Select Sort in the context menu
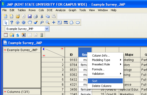The image size is (147, 95). click(x=105, y=81)
